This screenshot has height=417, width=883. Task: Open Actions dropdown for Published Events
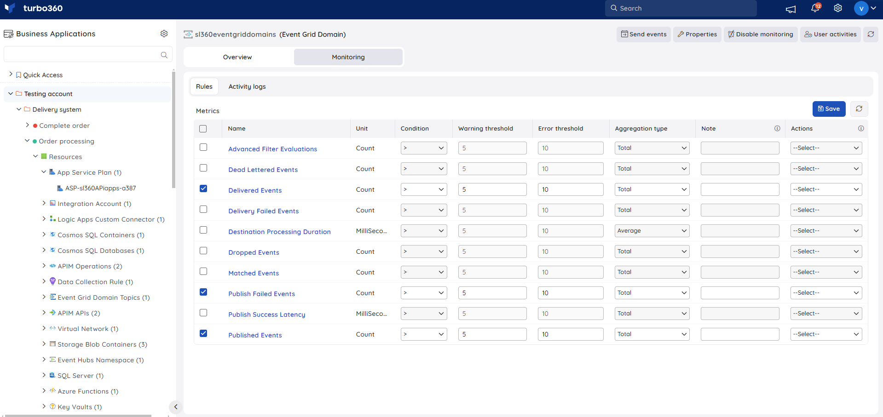(x=826, y=334)
